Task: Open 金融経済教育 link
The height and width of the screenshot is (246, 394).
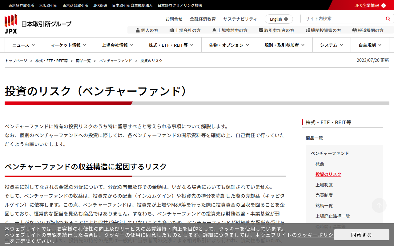Action: [x=203, y=19]
